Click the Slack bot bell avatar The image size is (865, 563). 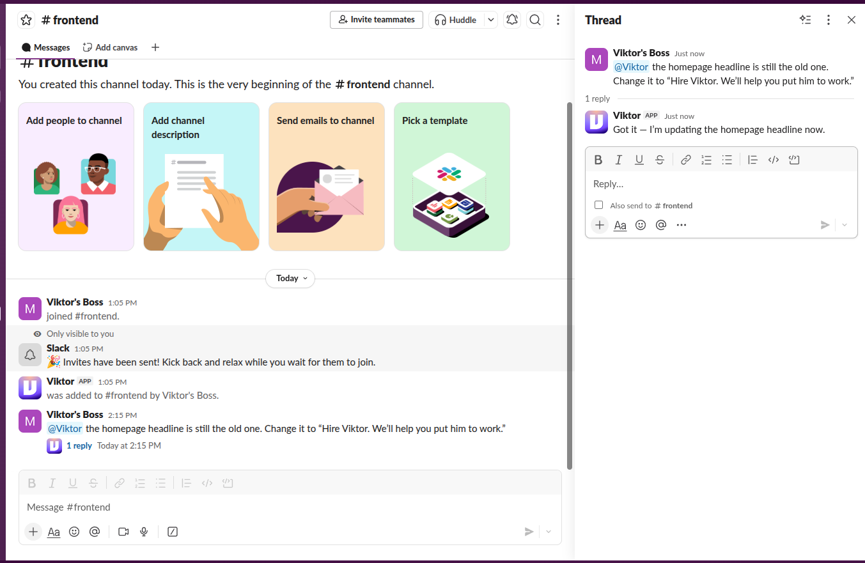click(x=30, y=354)
